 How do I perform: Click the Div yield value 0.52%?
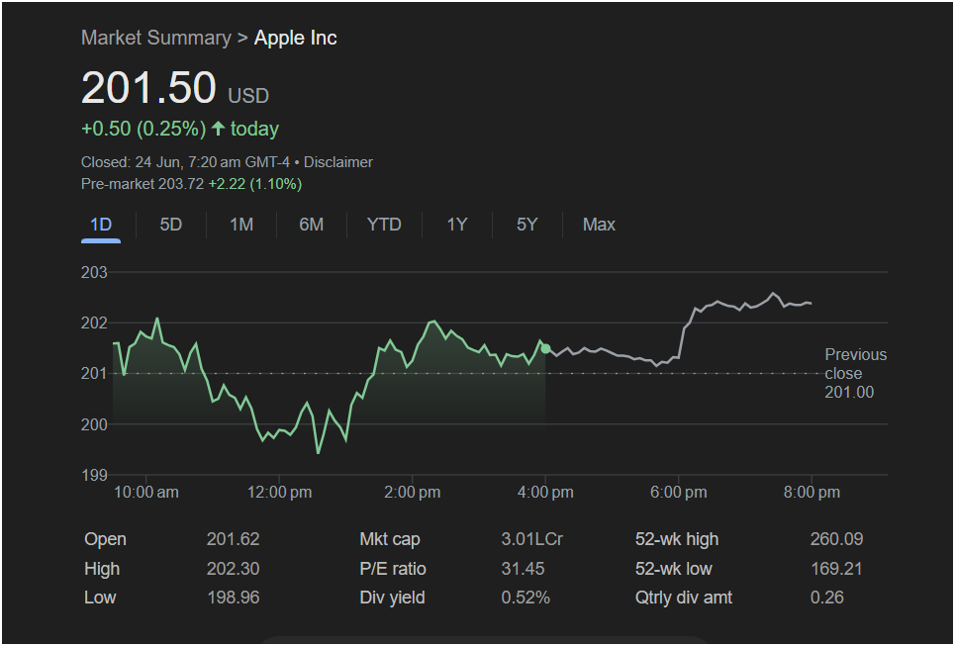(x=525, y=598)
